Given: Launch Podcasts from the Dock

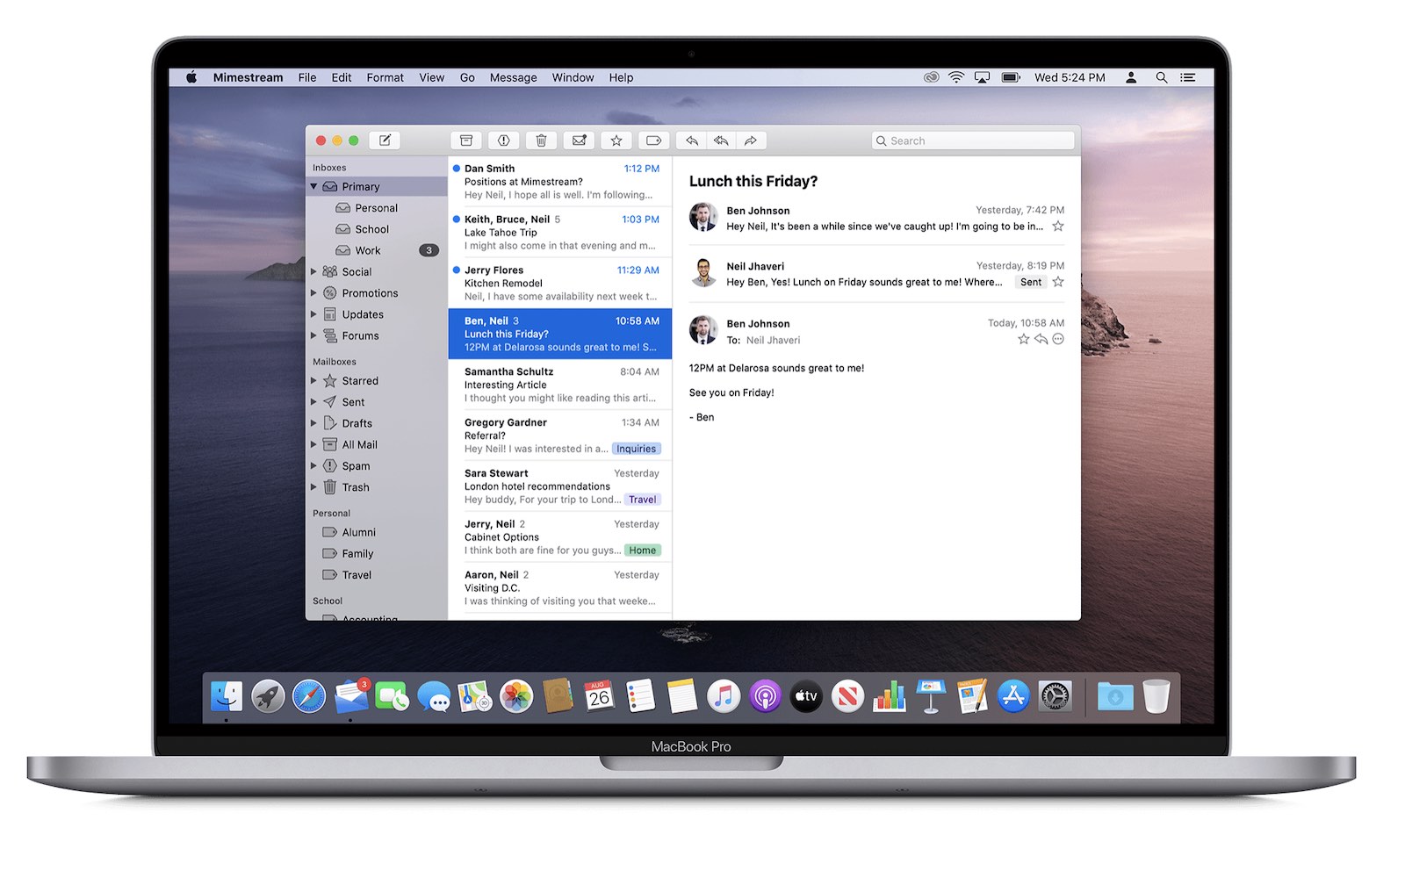Looking at the screenshot, I should (765, 697).
